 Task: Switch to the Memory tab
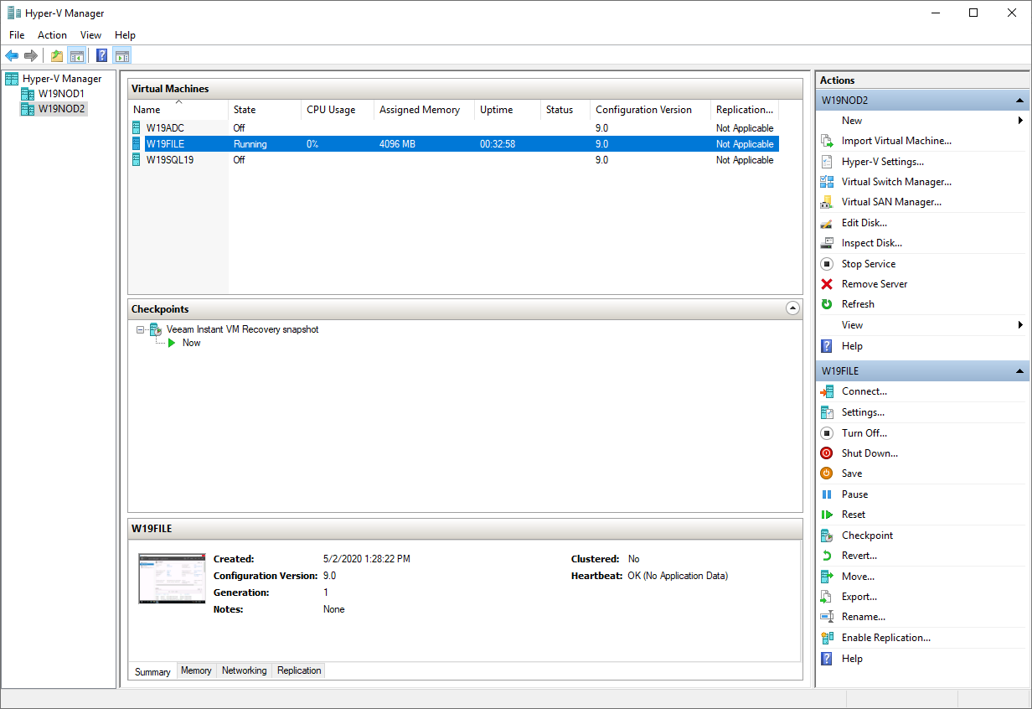coord(196,670)
